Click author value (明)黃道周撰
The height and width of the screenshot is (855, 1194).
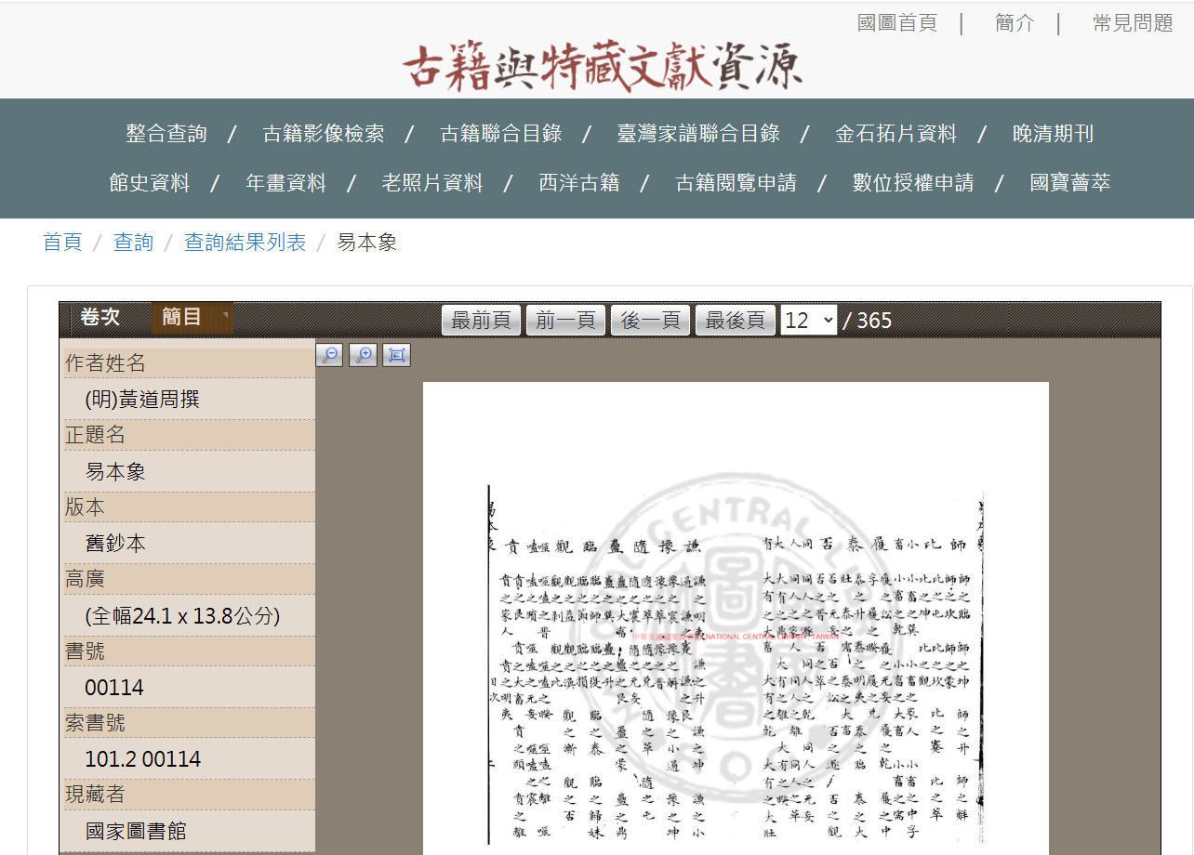click(142, 400)
